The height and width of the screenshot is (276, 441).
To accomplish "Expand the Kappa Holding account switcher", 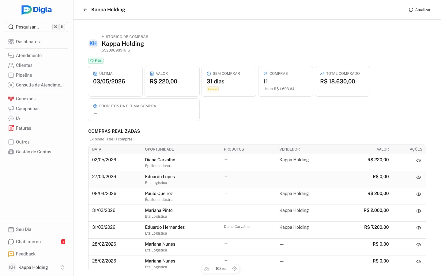I will (x=36, y=267).
